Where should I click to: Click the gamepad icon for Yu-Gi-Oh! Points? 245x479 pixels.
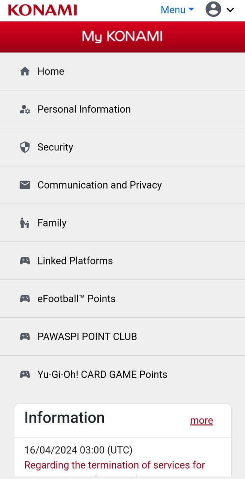click(25, 374)
